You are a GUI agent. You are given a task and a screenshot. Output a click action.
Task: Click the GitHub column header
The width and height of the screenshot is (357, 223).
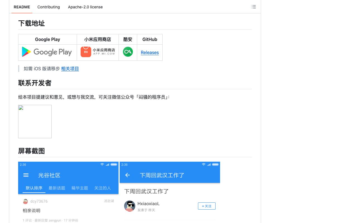(150, 39)
